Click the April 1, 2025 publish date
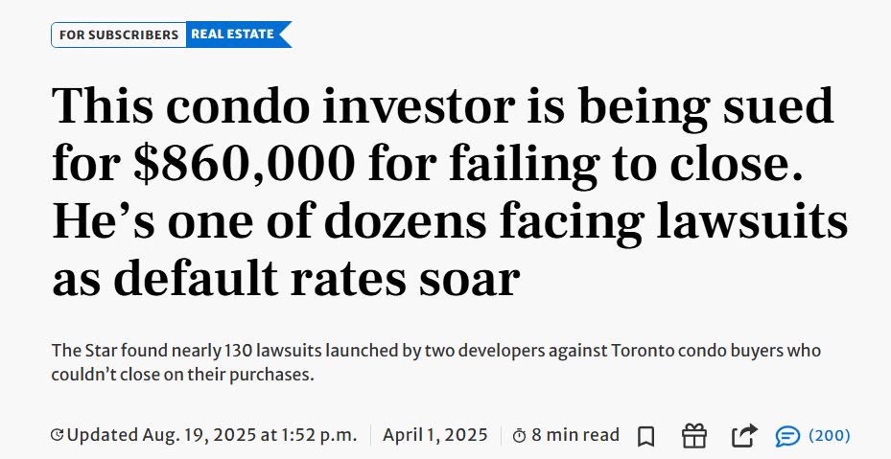 pos(435,436)
